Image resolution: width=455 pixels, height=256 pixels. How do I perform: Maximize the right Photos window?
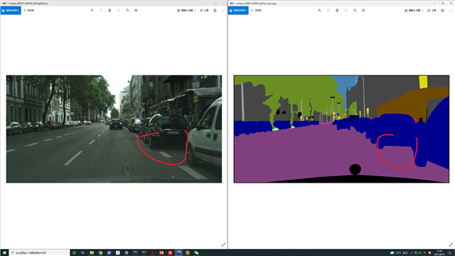coord(443,3)
